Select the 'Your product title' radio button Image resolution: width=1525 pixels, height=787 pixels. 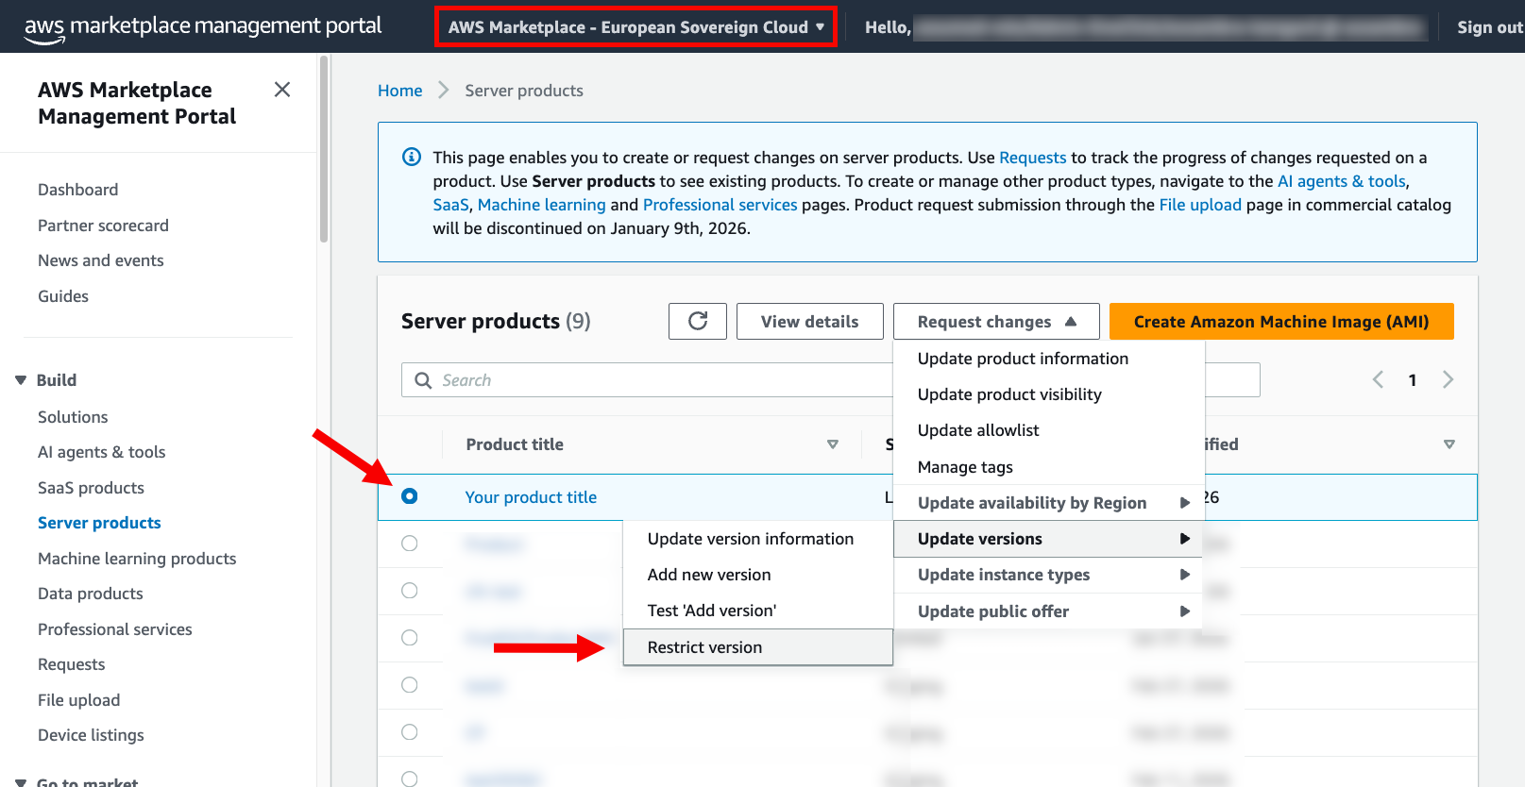[x=409, y=496]
